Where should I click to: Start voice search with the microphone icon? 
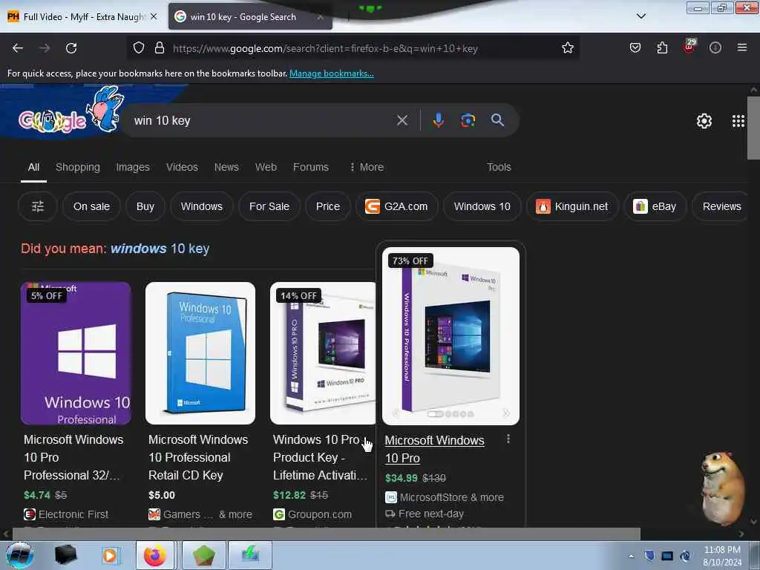(438, 120)
